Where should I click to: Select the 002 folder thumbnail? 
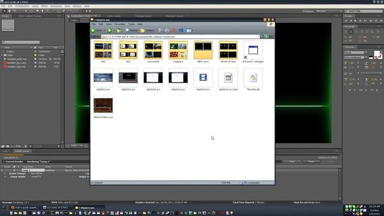click(128, 50)
